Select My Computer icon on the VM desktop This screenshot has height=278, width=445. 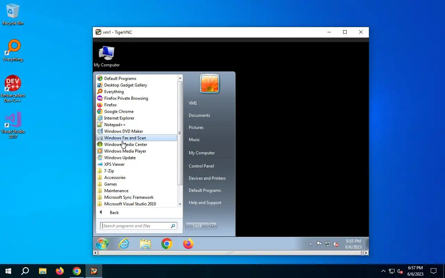click(107, 56)
